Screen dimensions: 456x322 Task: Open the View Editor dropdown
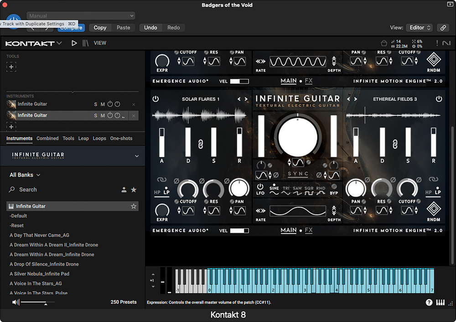[420, 28]
